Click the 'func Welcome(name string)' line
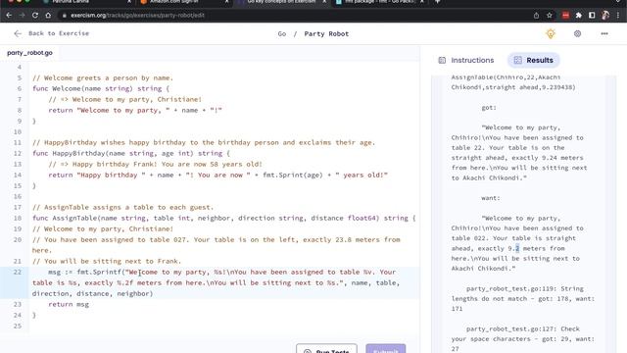This screenshot has width=627, height=353. (101, 89)
